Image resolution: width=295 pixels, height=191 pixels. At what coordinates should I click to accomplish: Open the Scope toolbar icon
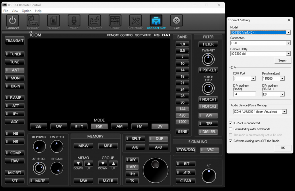[115, 21]
